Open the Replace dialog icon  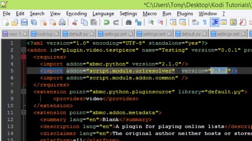tap(138, 22)
